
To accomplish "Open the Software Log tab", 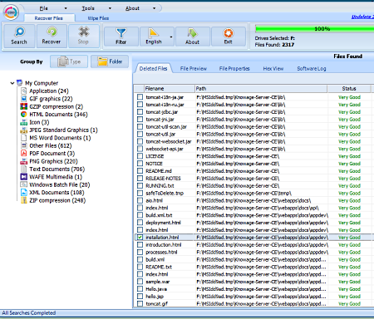I will pyautogui.click(x=312, y=68).
